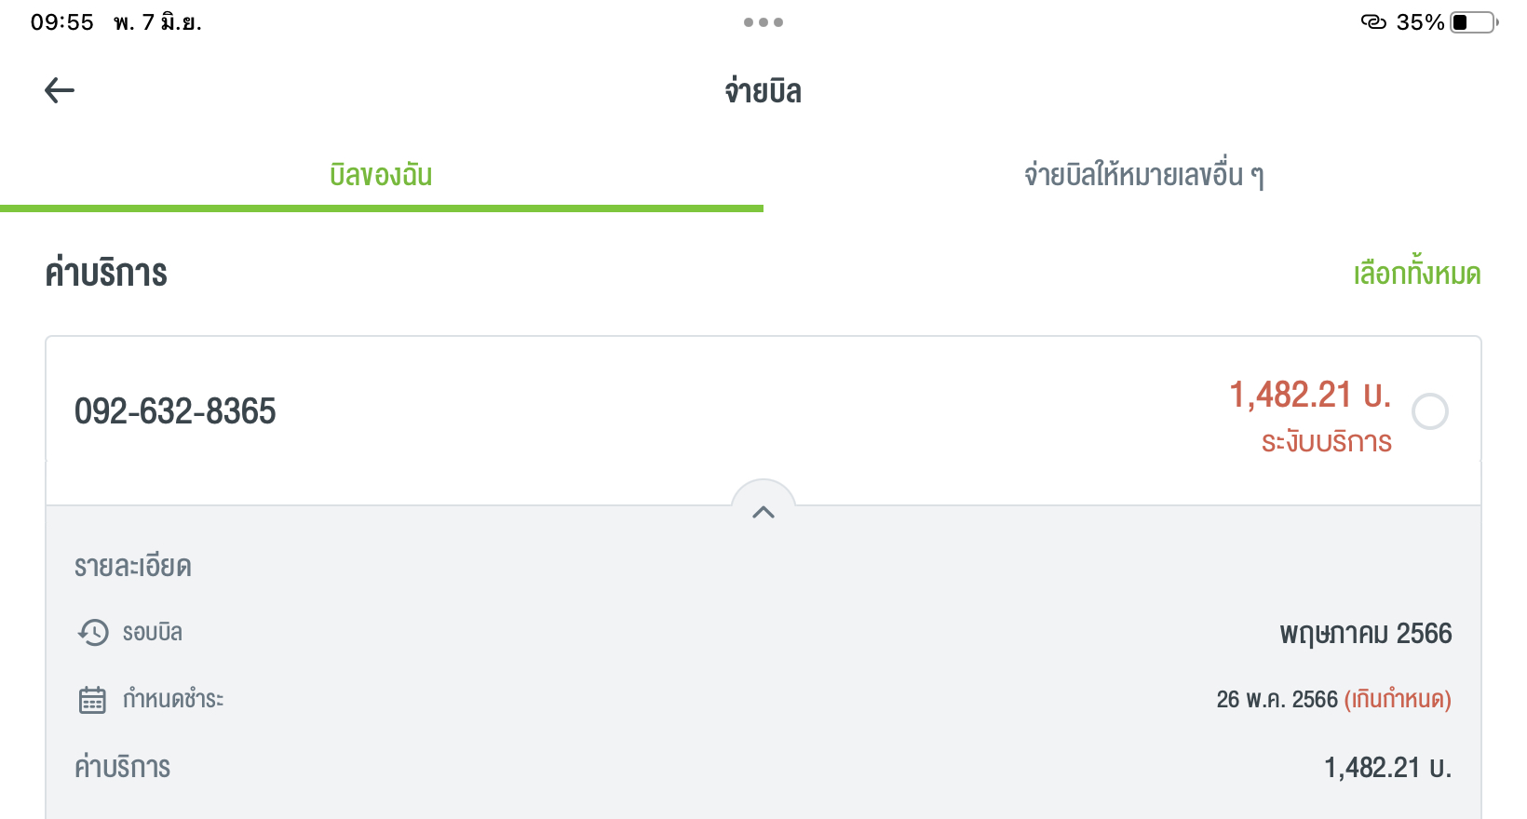Tap the three-dot multitasking control

763,22
